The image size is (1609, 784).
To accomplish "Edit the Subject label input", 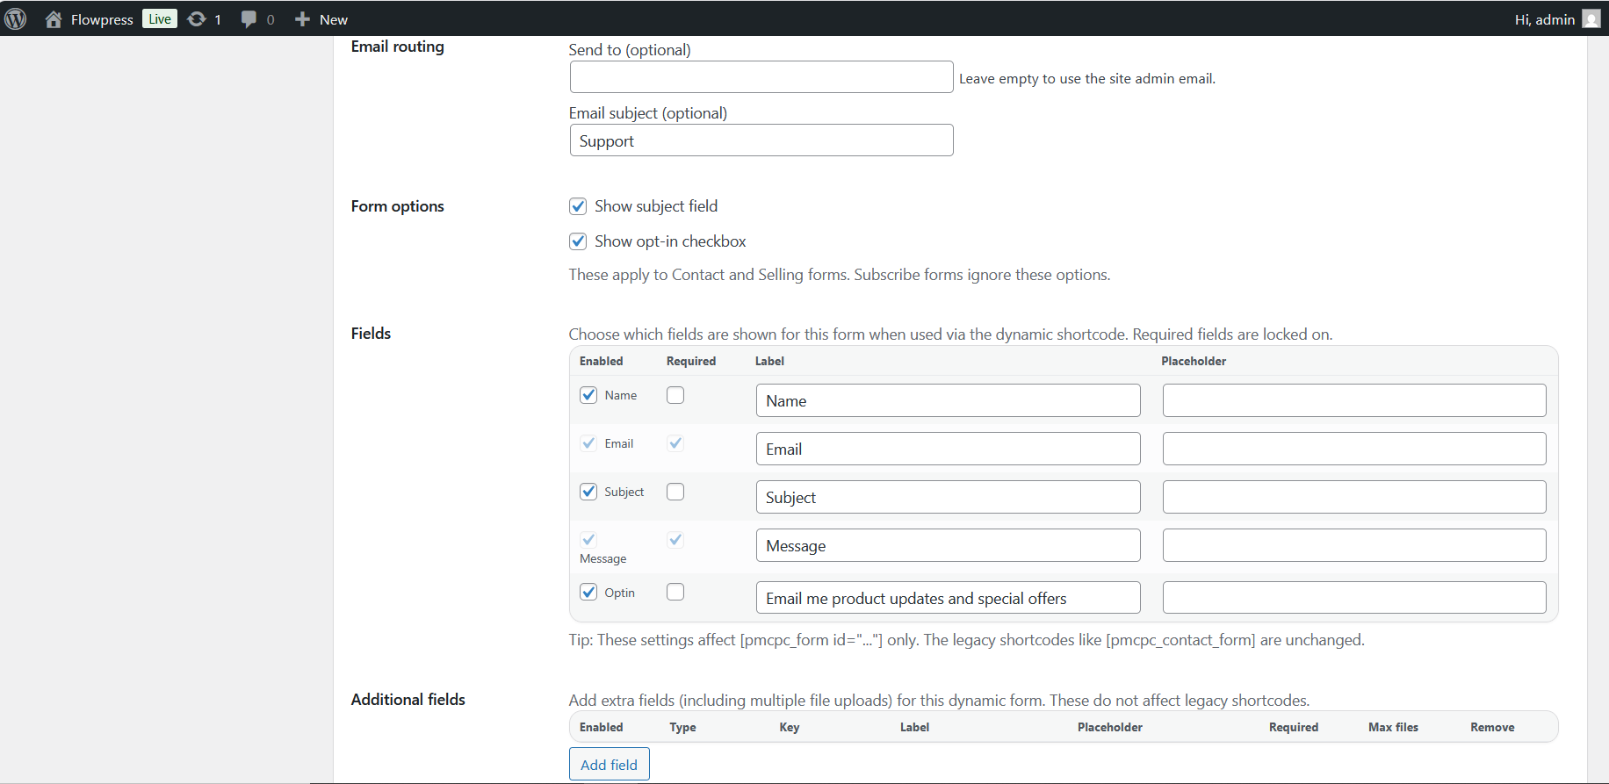I will [x=949, y=497].
